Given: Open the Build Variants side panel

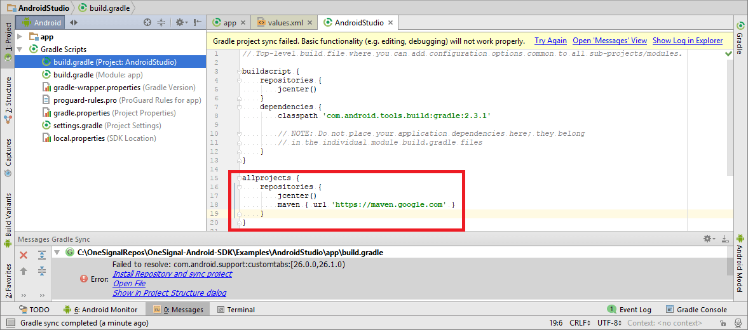Looking at the screenshot, I should pyautogui.click(x=8, y=220).
